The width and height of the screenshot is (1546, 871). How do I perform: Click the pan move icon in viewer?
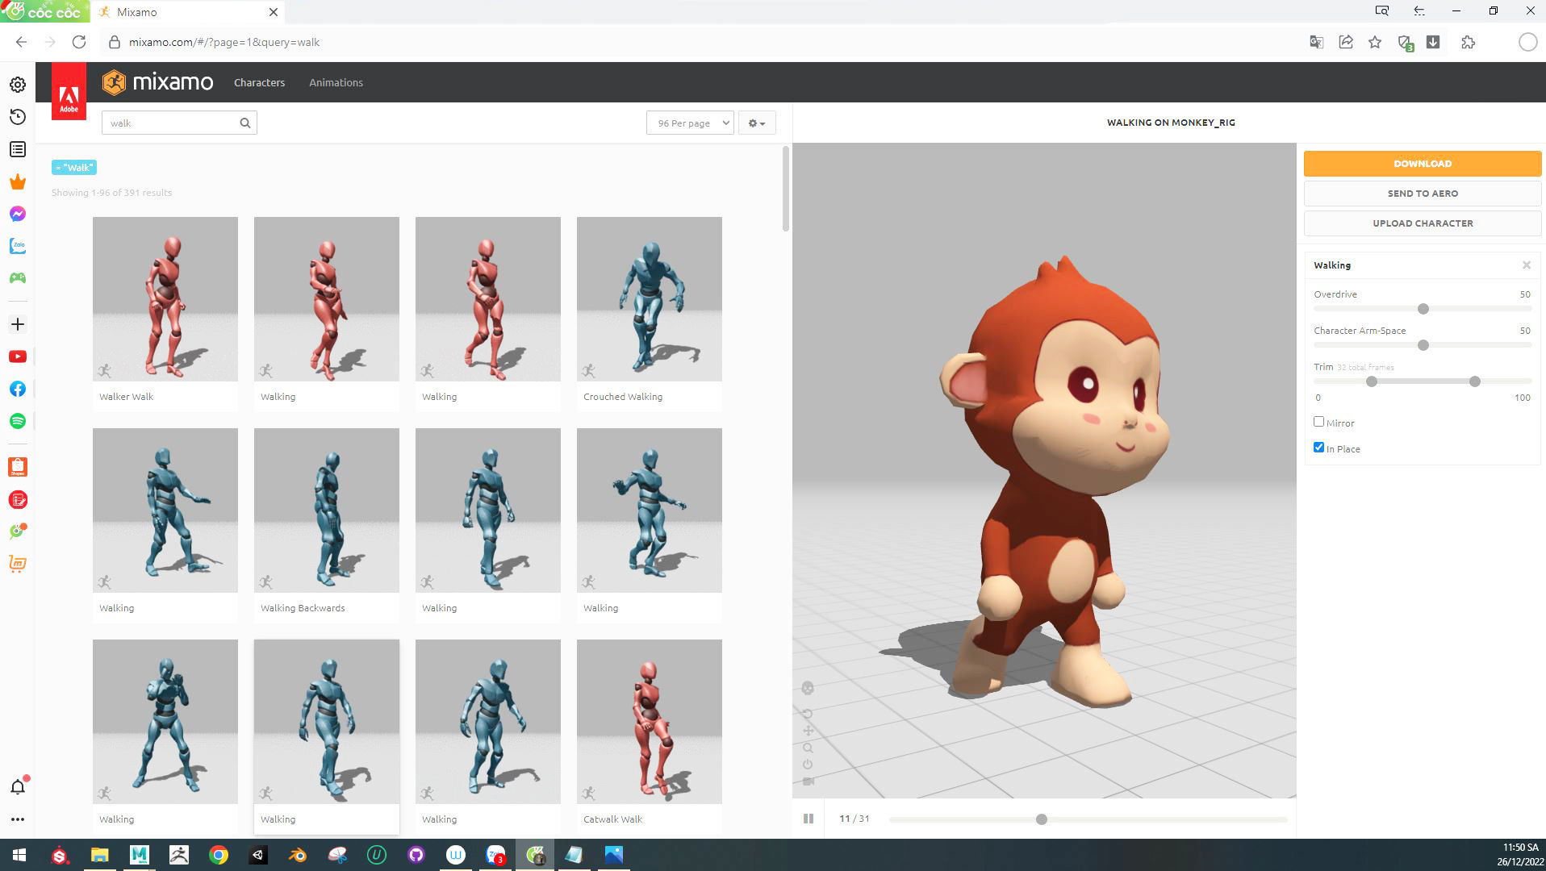point(808,731)
